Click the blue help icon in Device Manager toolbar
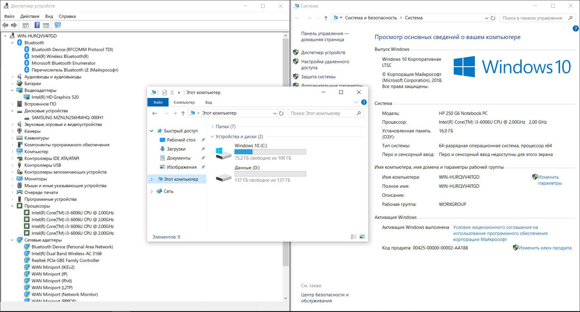The height and width of the screenshot is (312, 580). point(37,25)
